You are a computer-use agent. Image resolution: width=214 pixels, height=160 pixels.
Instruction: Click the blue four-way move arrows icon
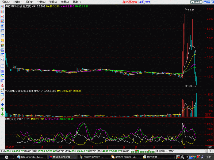[2, 105]
